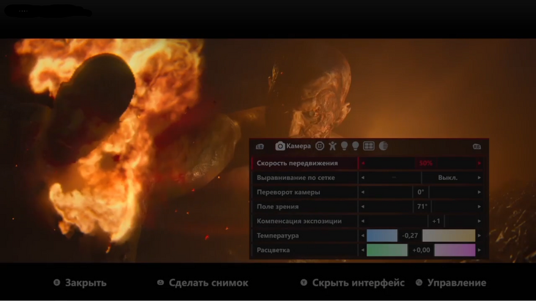Increase Компенсация экспозиции with right arrow
This screenshot has height=301, width=536.
479,221
